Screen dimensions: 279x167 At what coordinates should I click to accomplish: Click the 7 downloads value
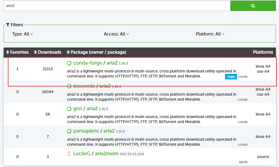tap(48, 137)
